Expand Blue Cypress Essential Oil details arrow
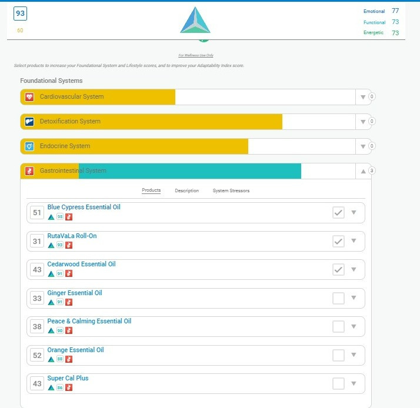The width and height of the screenshot is (420, 408). pos(354,213)
